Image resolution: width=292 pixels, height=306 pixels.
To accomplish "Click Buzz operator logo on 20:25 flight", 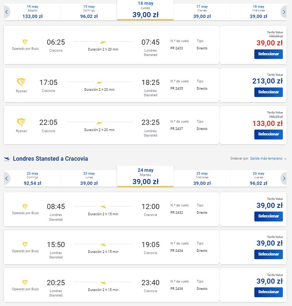I will [25, 282].
